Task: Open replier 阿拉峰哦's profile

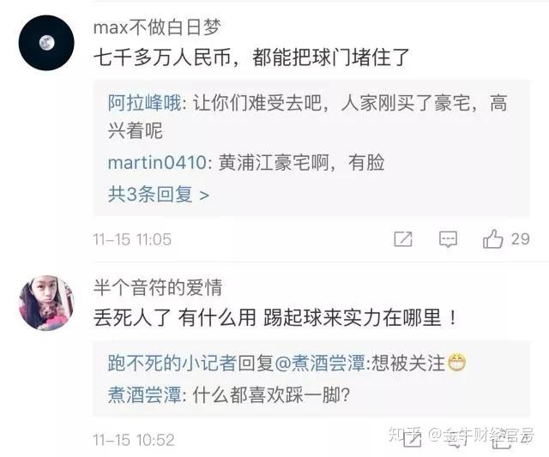Action: click(x=144, y=103)
